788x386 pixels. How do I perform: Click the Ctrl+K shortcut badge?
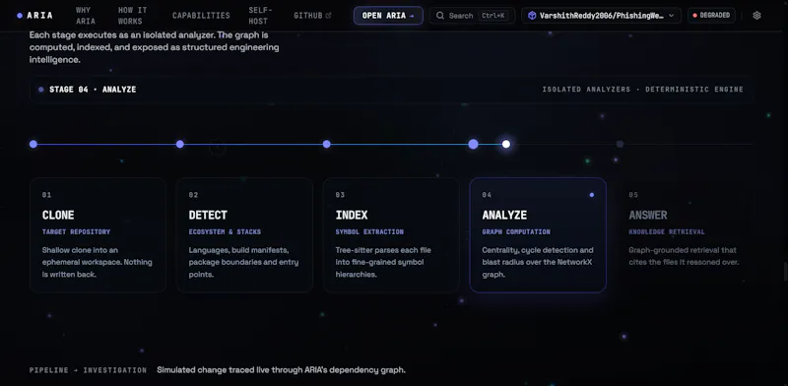493,16
